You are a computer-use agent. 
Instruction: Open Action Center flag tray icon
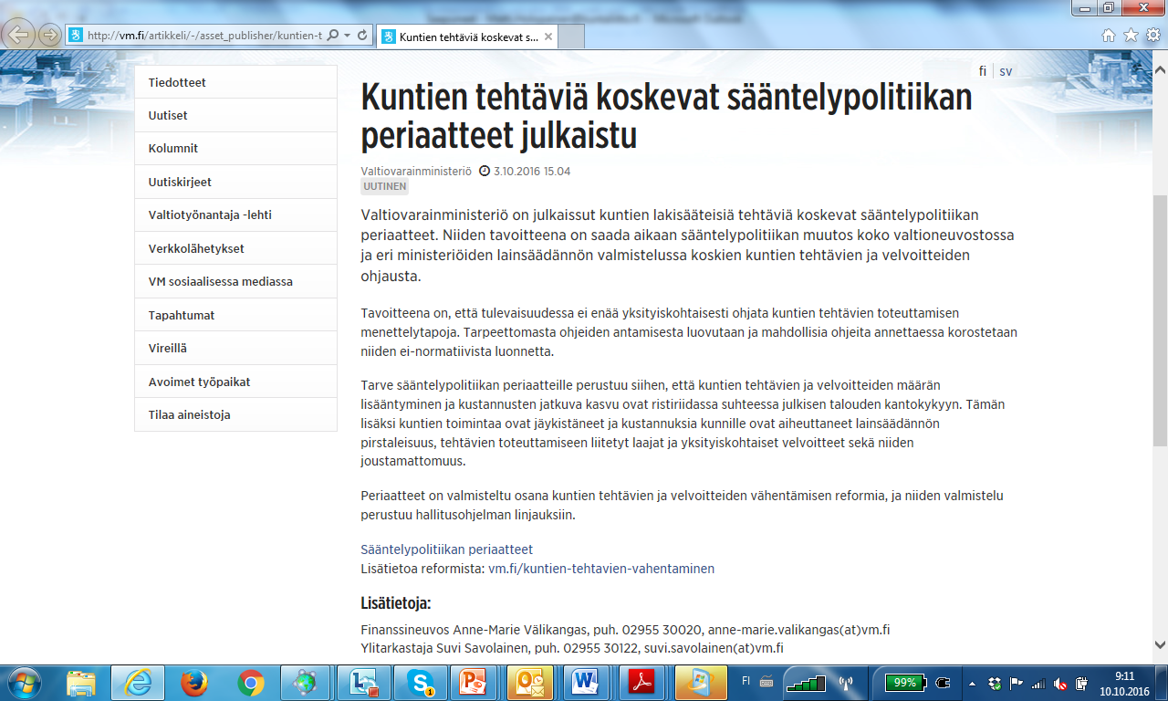pos(1017,683)
